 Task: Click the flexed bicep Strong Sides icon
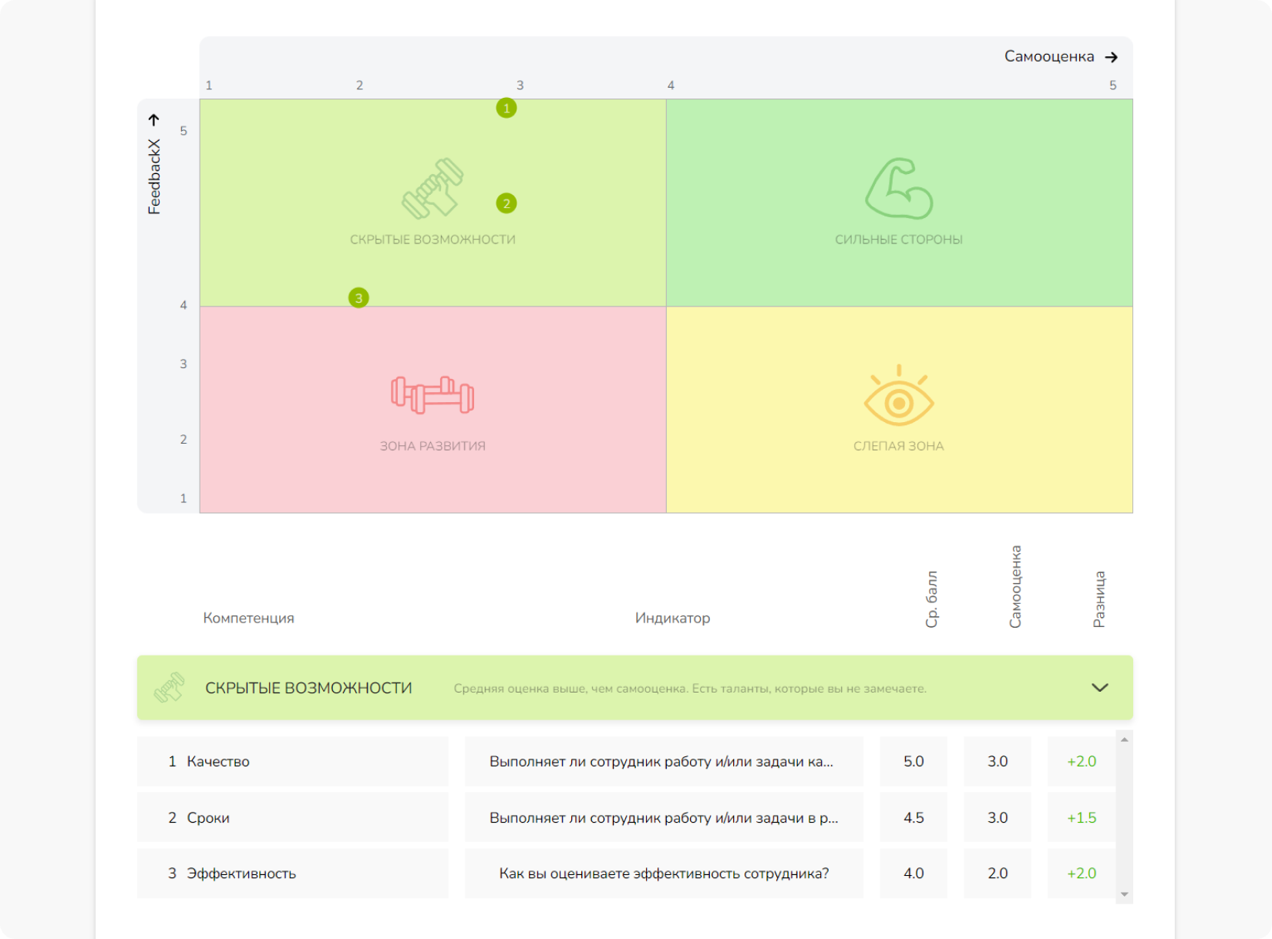(898, 189)
